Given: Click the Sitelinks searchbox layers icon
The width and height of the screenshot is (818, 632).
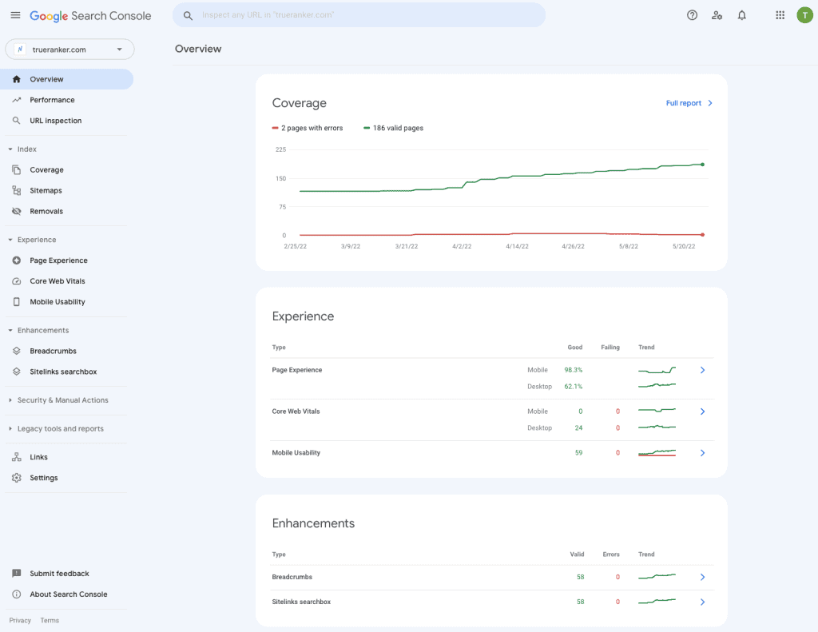Looking at the screenshot, I should 17,372.
